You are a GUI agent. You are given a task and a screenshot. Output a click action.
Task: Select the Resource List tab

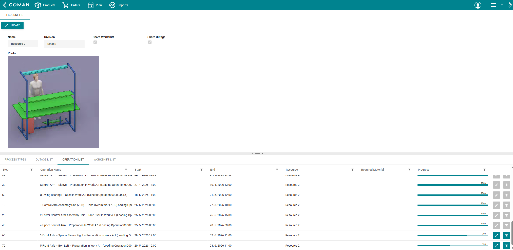[15, 15]
